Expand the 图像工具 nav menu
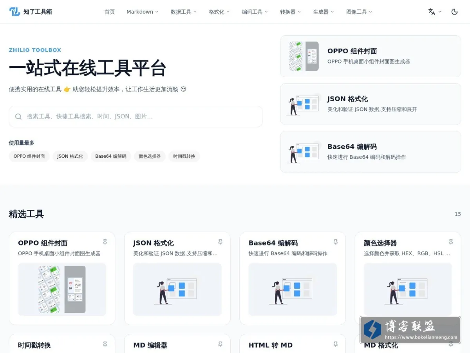Image resolution: width=470 pixels, height=353 pixels. coord(359,12)
